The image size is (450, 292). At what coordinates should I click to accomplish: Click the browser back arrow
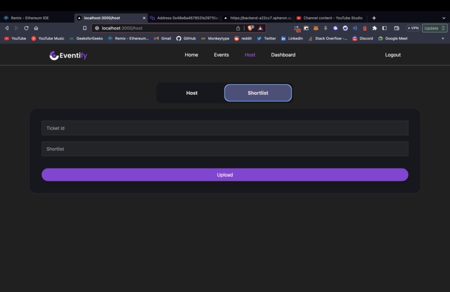(x=7, y=28)
